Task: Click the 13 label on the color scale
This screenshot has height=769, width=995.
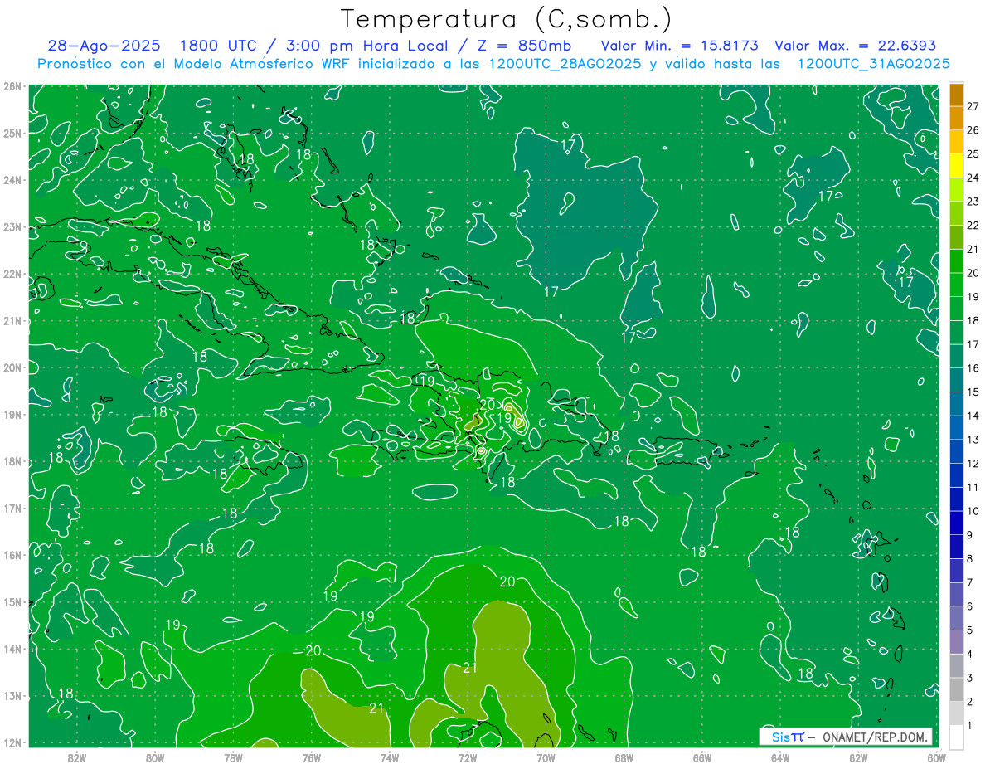Action: 973,440
